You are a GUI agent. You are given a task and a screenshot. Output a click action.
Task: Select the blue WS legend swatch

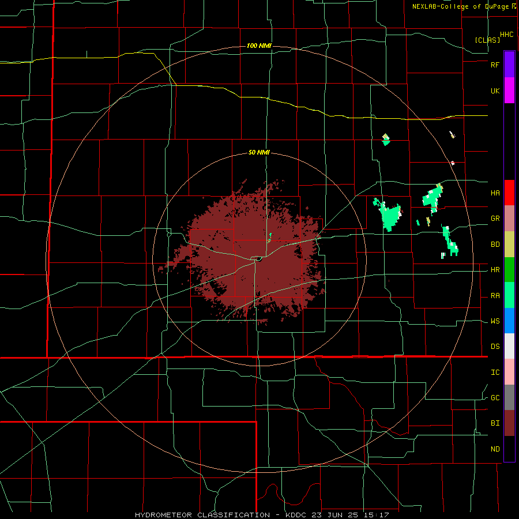(x=509, y=321)
